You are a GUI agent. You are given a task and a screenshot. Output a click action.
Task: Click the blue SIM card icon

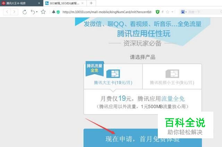click(x=113, y=73)
